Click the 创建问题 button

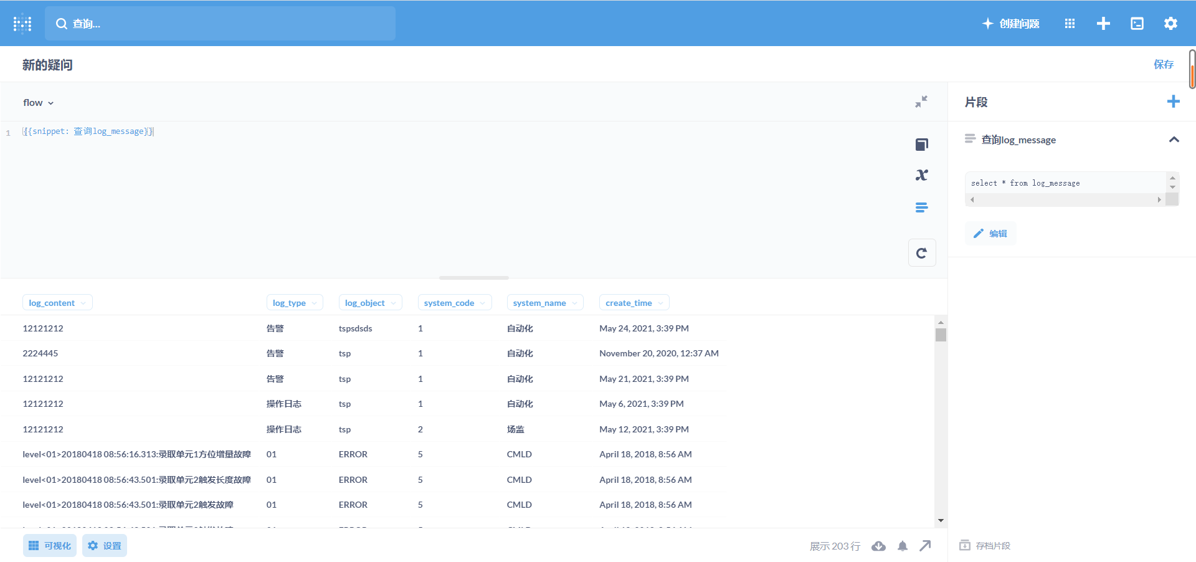pyautogui.click(x=1011, y=24)
